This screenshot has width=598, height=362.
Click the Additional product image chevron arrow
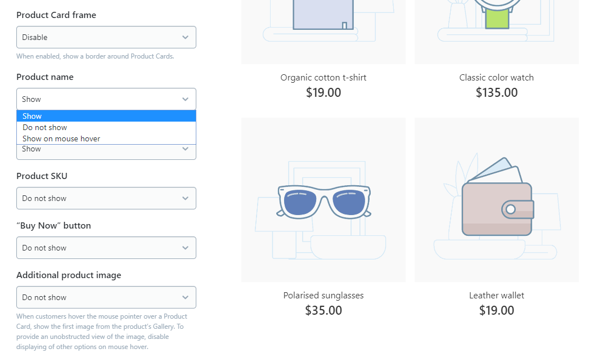185,297
